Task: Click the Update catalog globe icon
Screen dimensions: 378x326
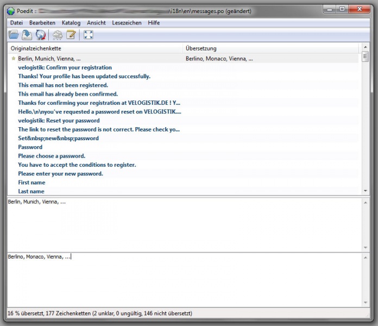Action: pyautogui.click(x=41, y=35)
